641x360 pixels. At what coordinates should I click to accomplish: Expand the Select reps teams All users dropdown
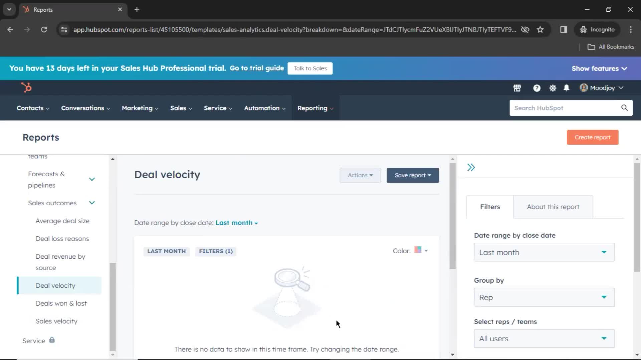pyautogui.click(x=543, y=338)
